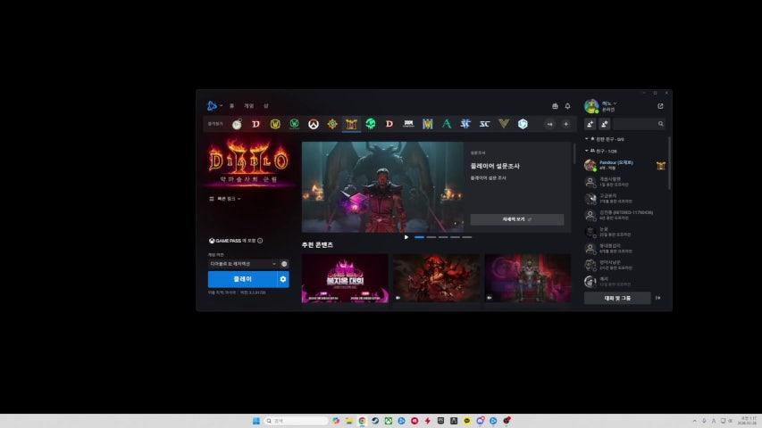Open the Sea of Thieves green skull icon
Viewport: 762px width, 428px height.
point(371,124)
